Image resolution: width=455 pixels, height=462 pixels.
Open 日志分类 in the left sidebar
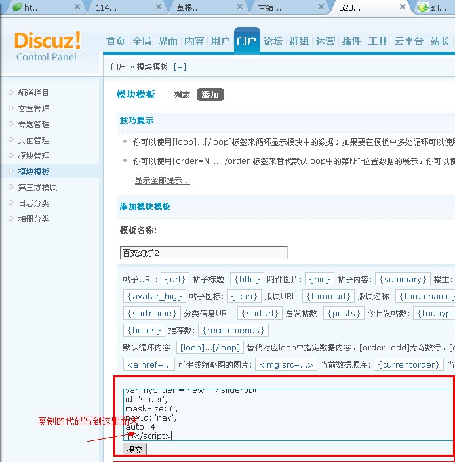(33, 203)
